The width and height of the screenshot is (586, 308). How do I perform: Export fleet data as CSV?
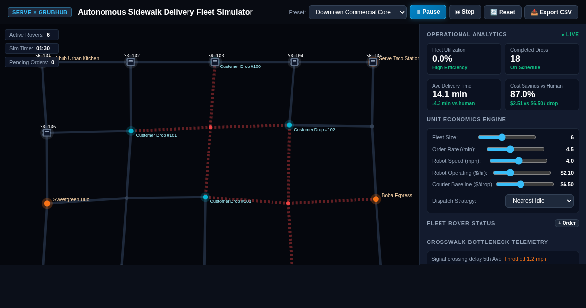pos(551,12)
